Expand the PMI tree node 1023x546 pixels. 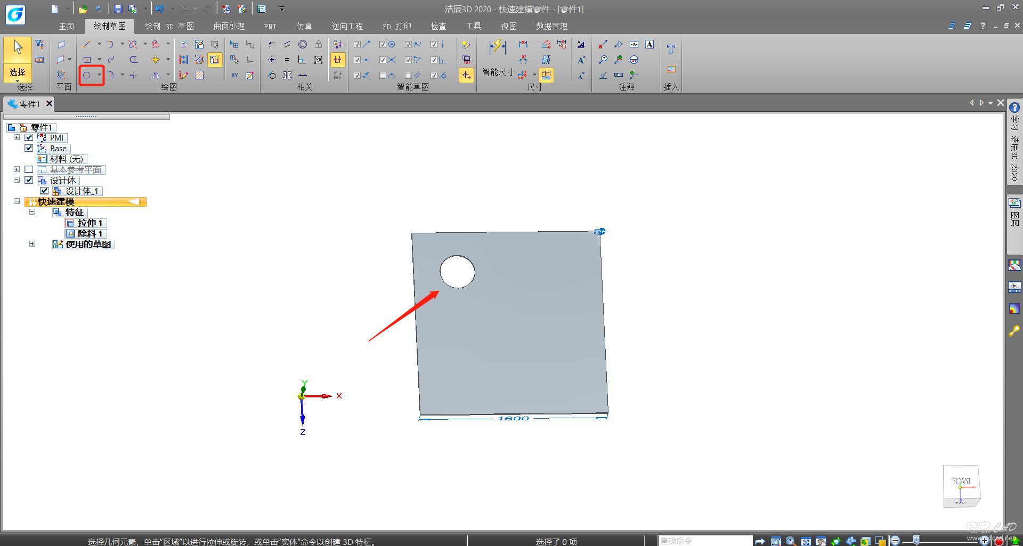point(17,137)
